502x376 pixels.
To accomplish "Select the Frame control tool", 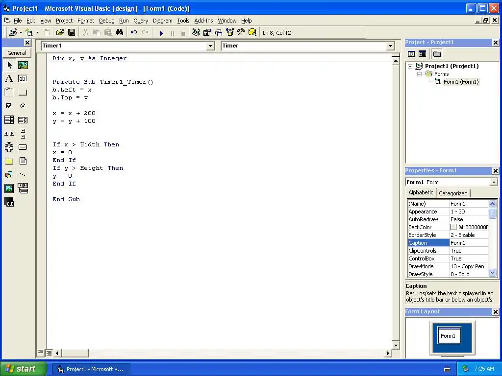I will pyautogui.click(x=9, y=93).
